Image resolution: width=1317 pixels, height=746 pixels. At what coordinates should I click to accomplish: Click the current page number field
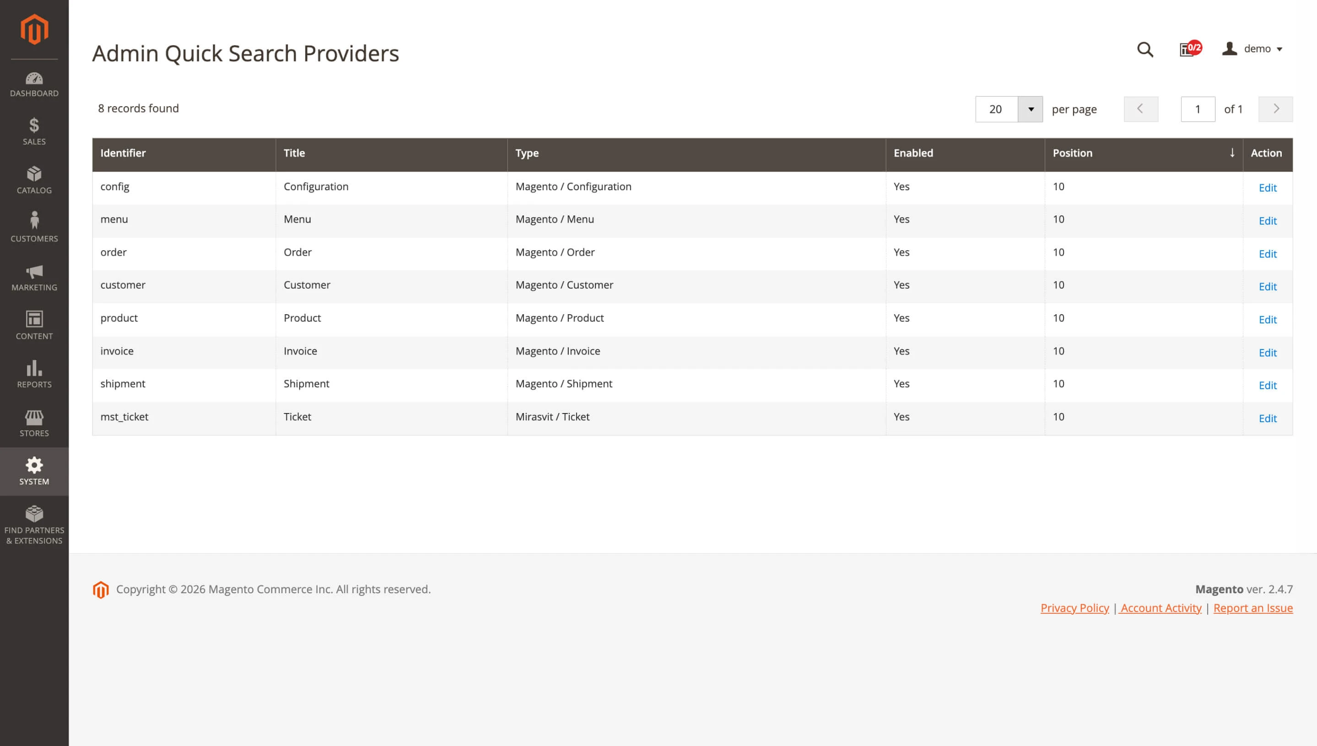[1198, 109]
